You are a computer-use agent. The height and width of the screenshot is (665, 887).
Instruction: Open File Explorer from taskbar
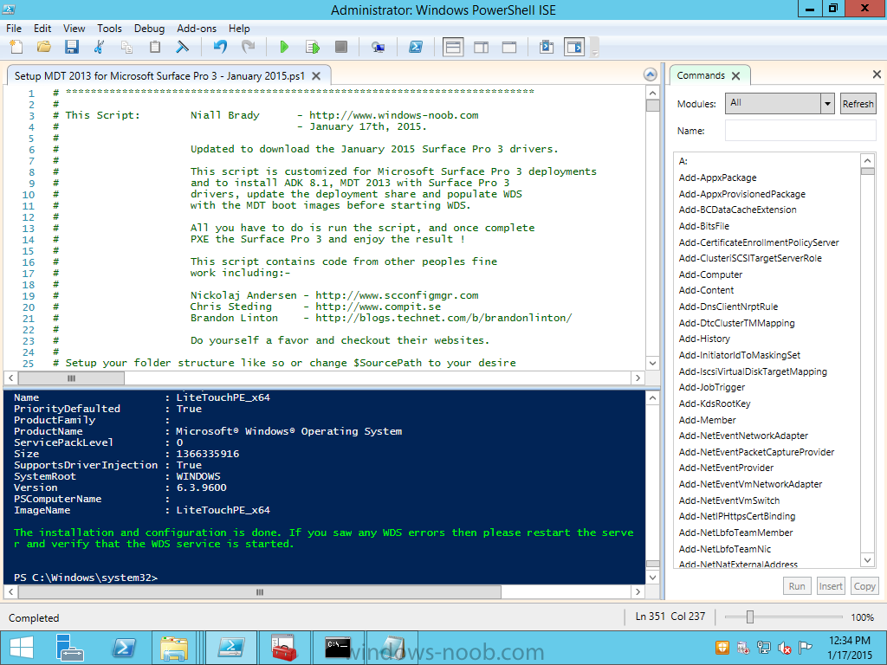pos(174,648)
